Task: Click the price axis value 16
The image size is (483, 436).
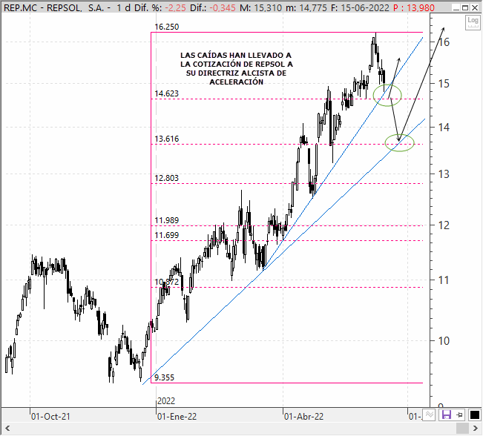Action: tap(444, 42)
